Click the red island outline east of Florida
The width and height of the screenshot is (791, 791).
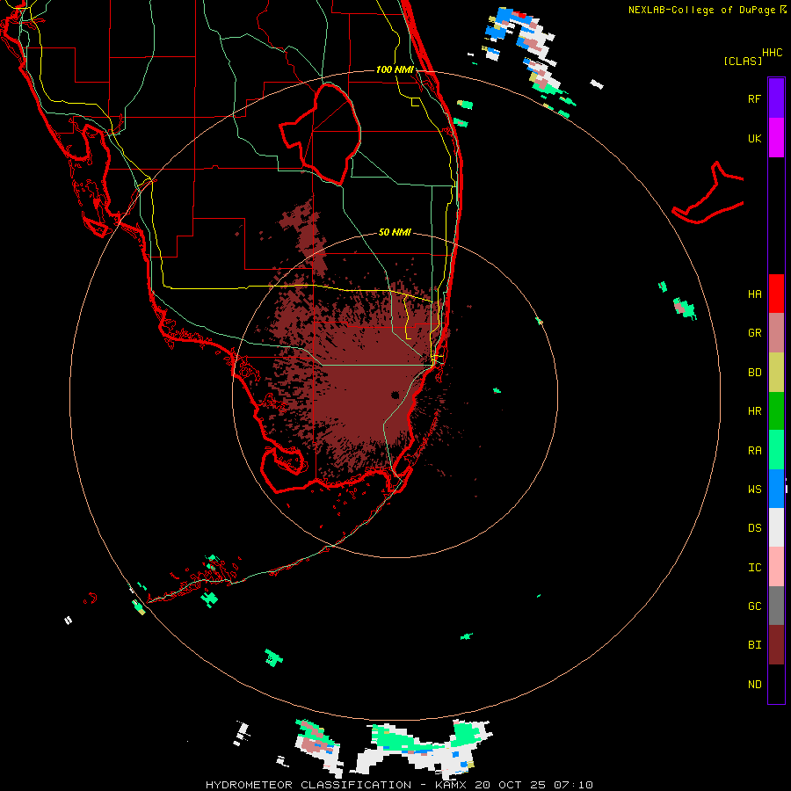coord(708,193)
